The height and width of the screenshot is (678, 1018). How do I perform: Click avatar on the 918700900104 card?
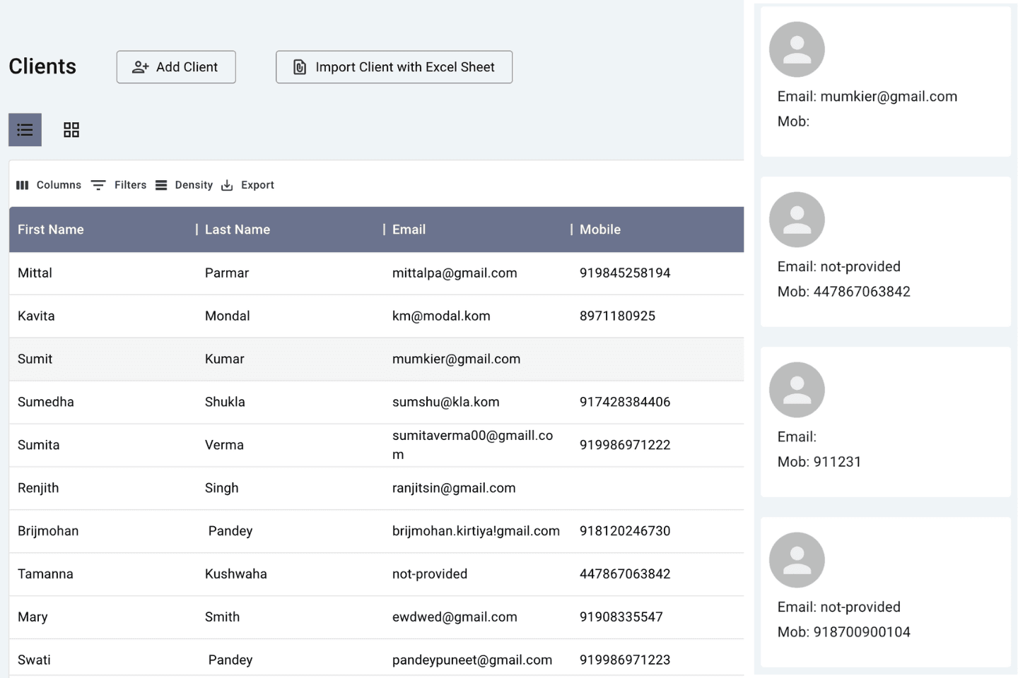pyautogui.click(x=797, y=560)
